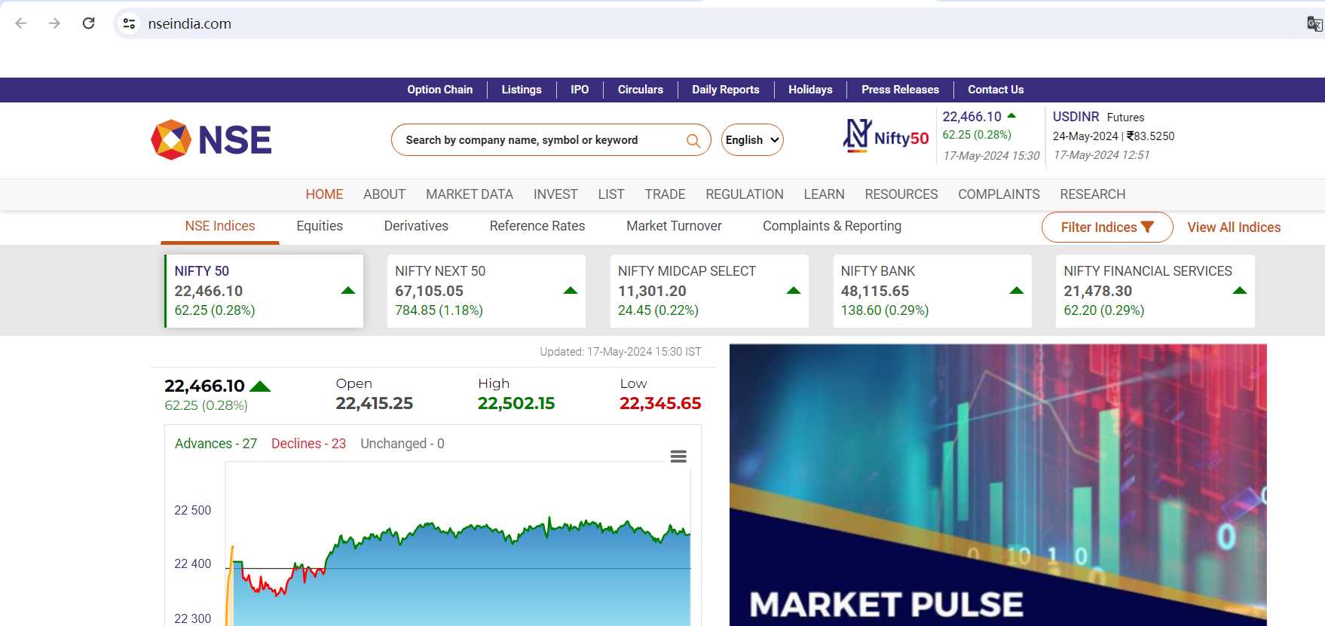
Task: Open the REGULATION menu
Action: pyautogui.click(x=745, y=194)
